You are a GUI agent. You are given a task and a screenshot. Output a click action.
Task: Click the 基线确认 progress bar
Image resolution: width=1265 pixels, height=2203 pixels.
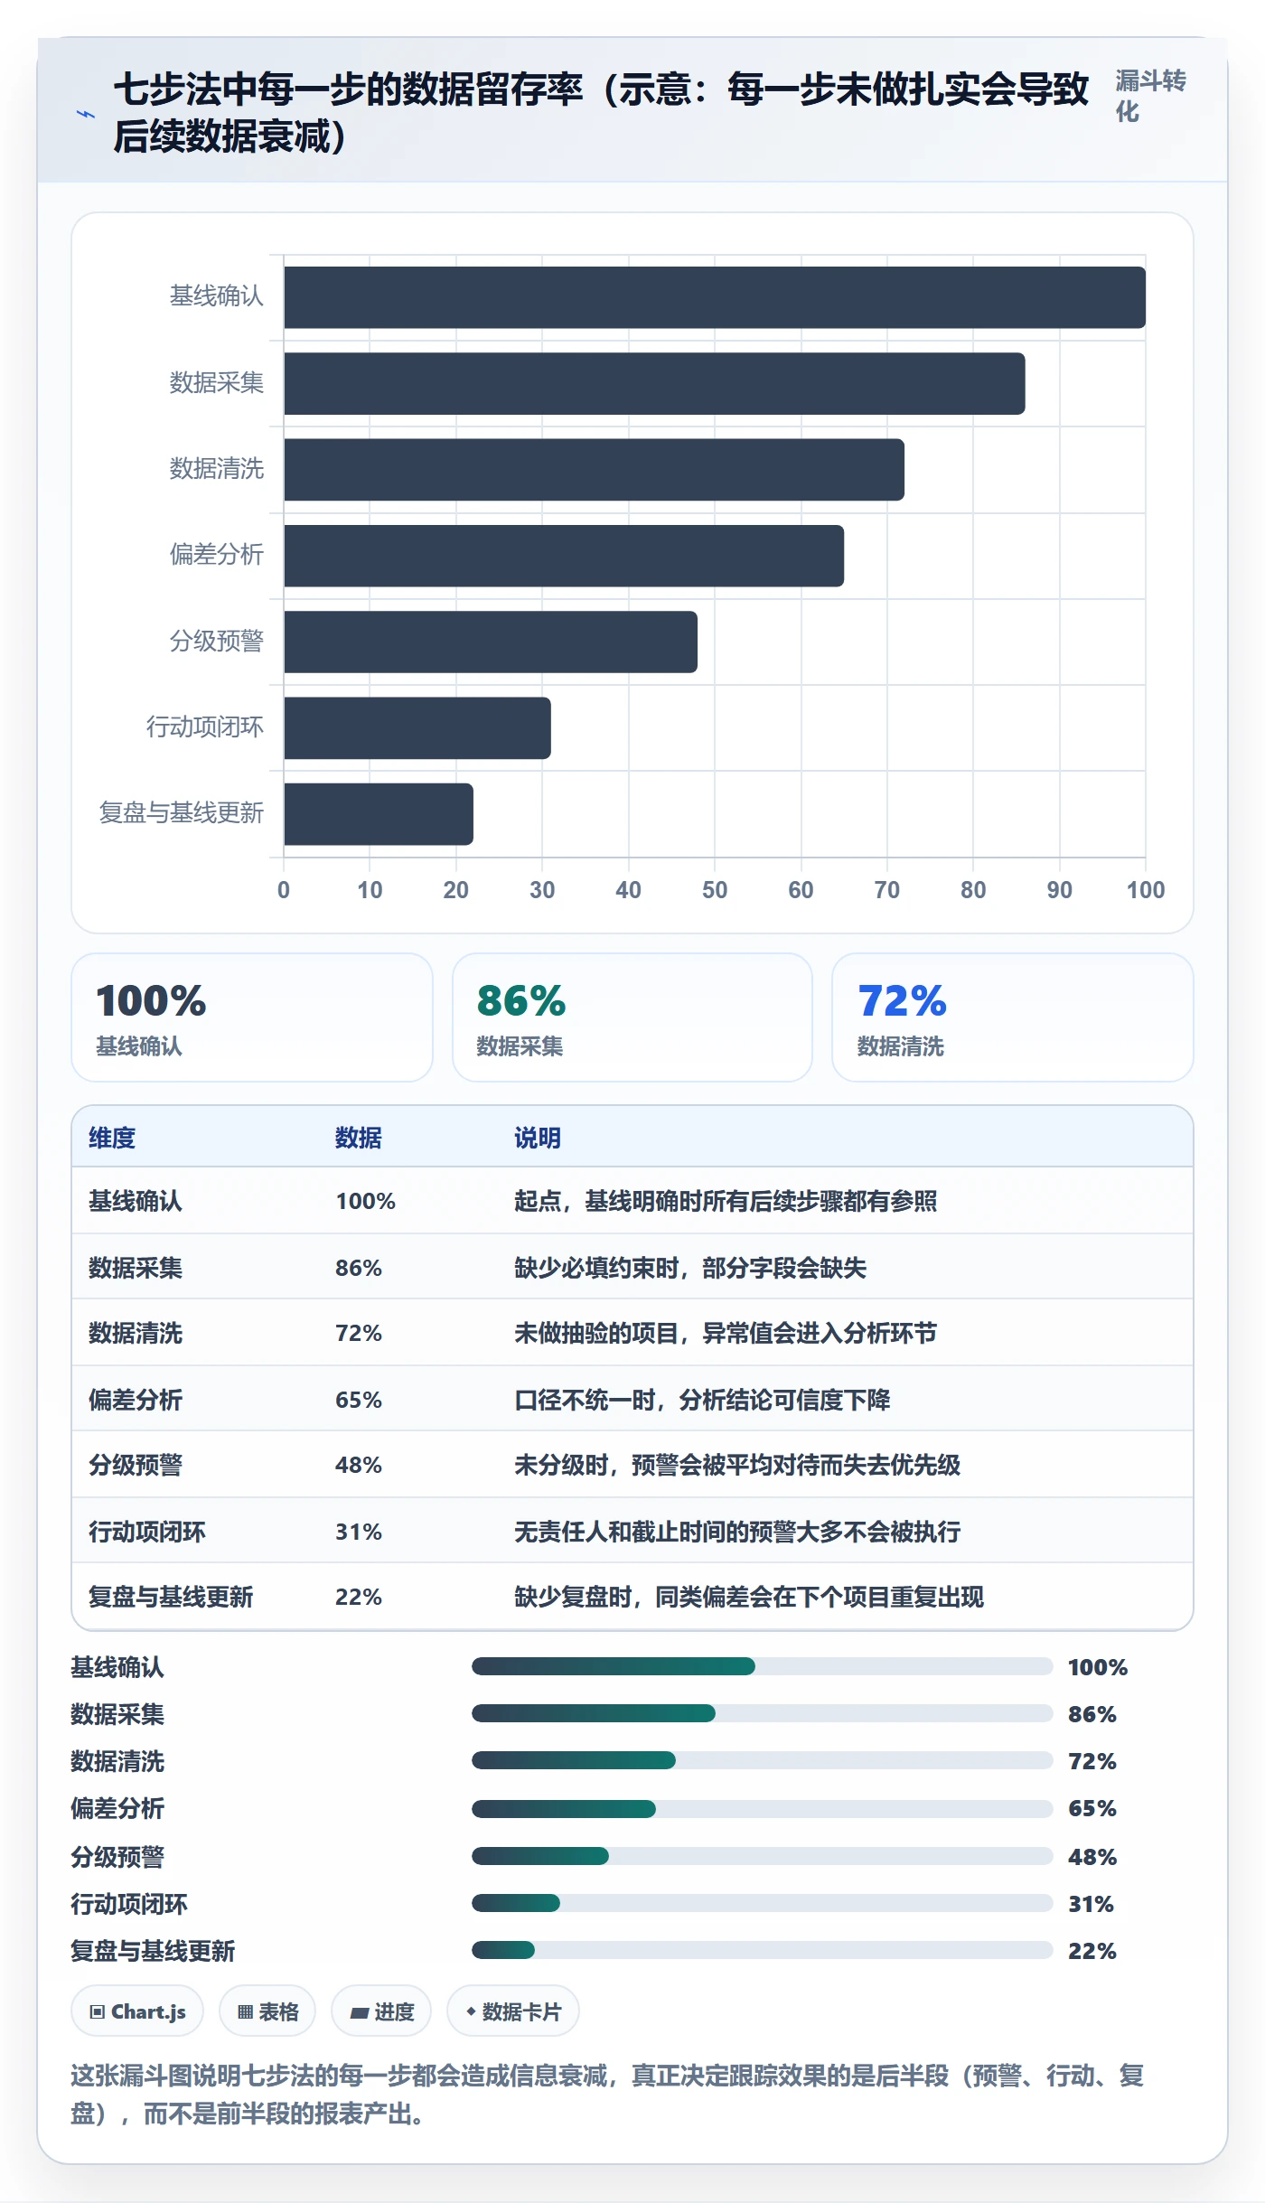tap(763, 1666)
